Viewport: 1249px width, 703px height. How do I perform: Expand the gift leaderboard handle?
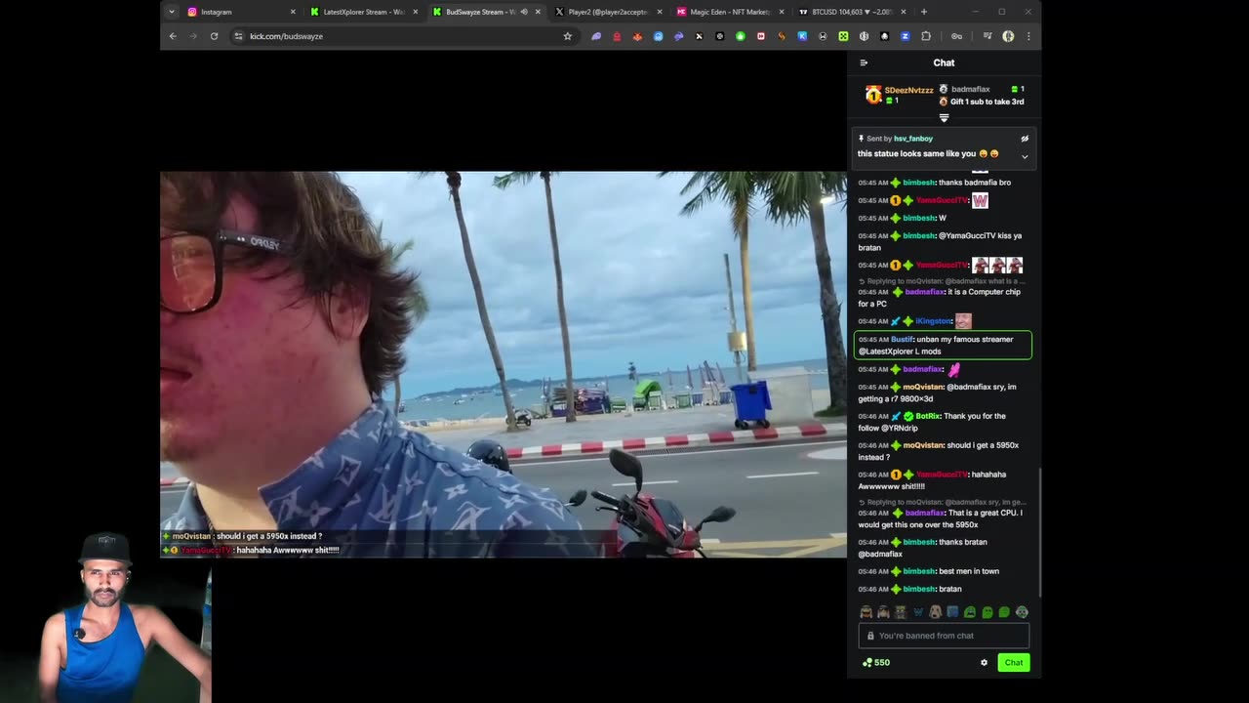pyautogui.click(x=944, y=118)
